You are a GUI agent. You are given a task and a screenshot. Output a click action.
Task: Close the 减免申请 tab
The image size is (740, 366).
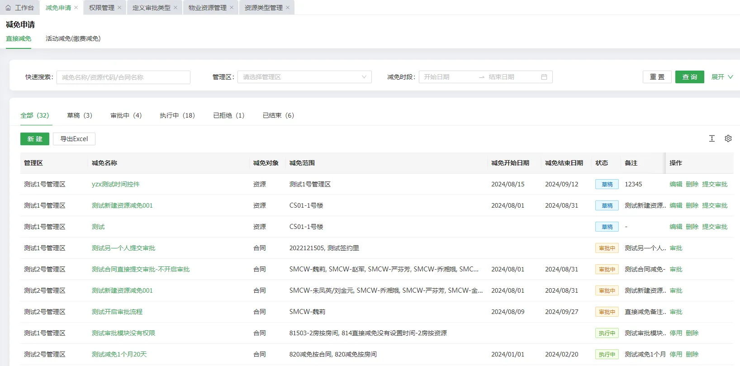tap(76, 8)
